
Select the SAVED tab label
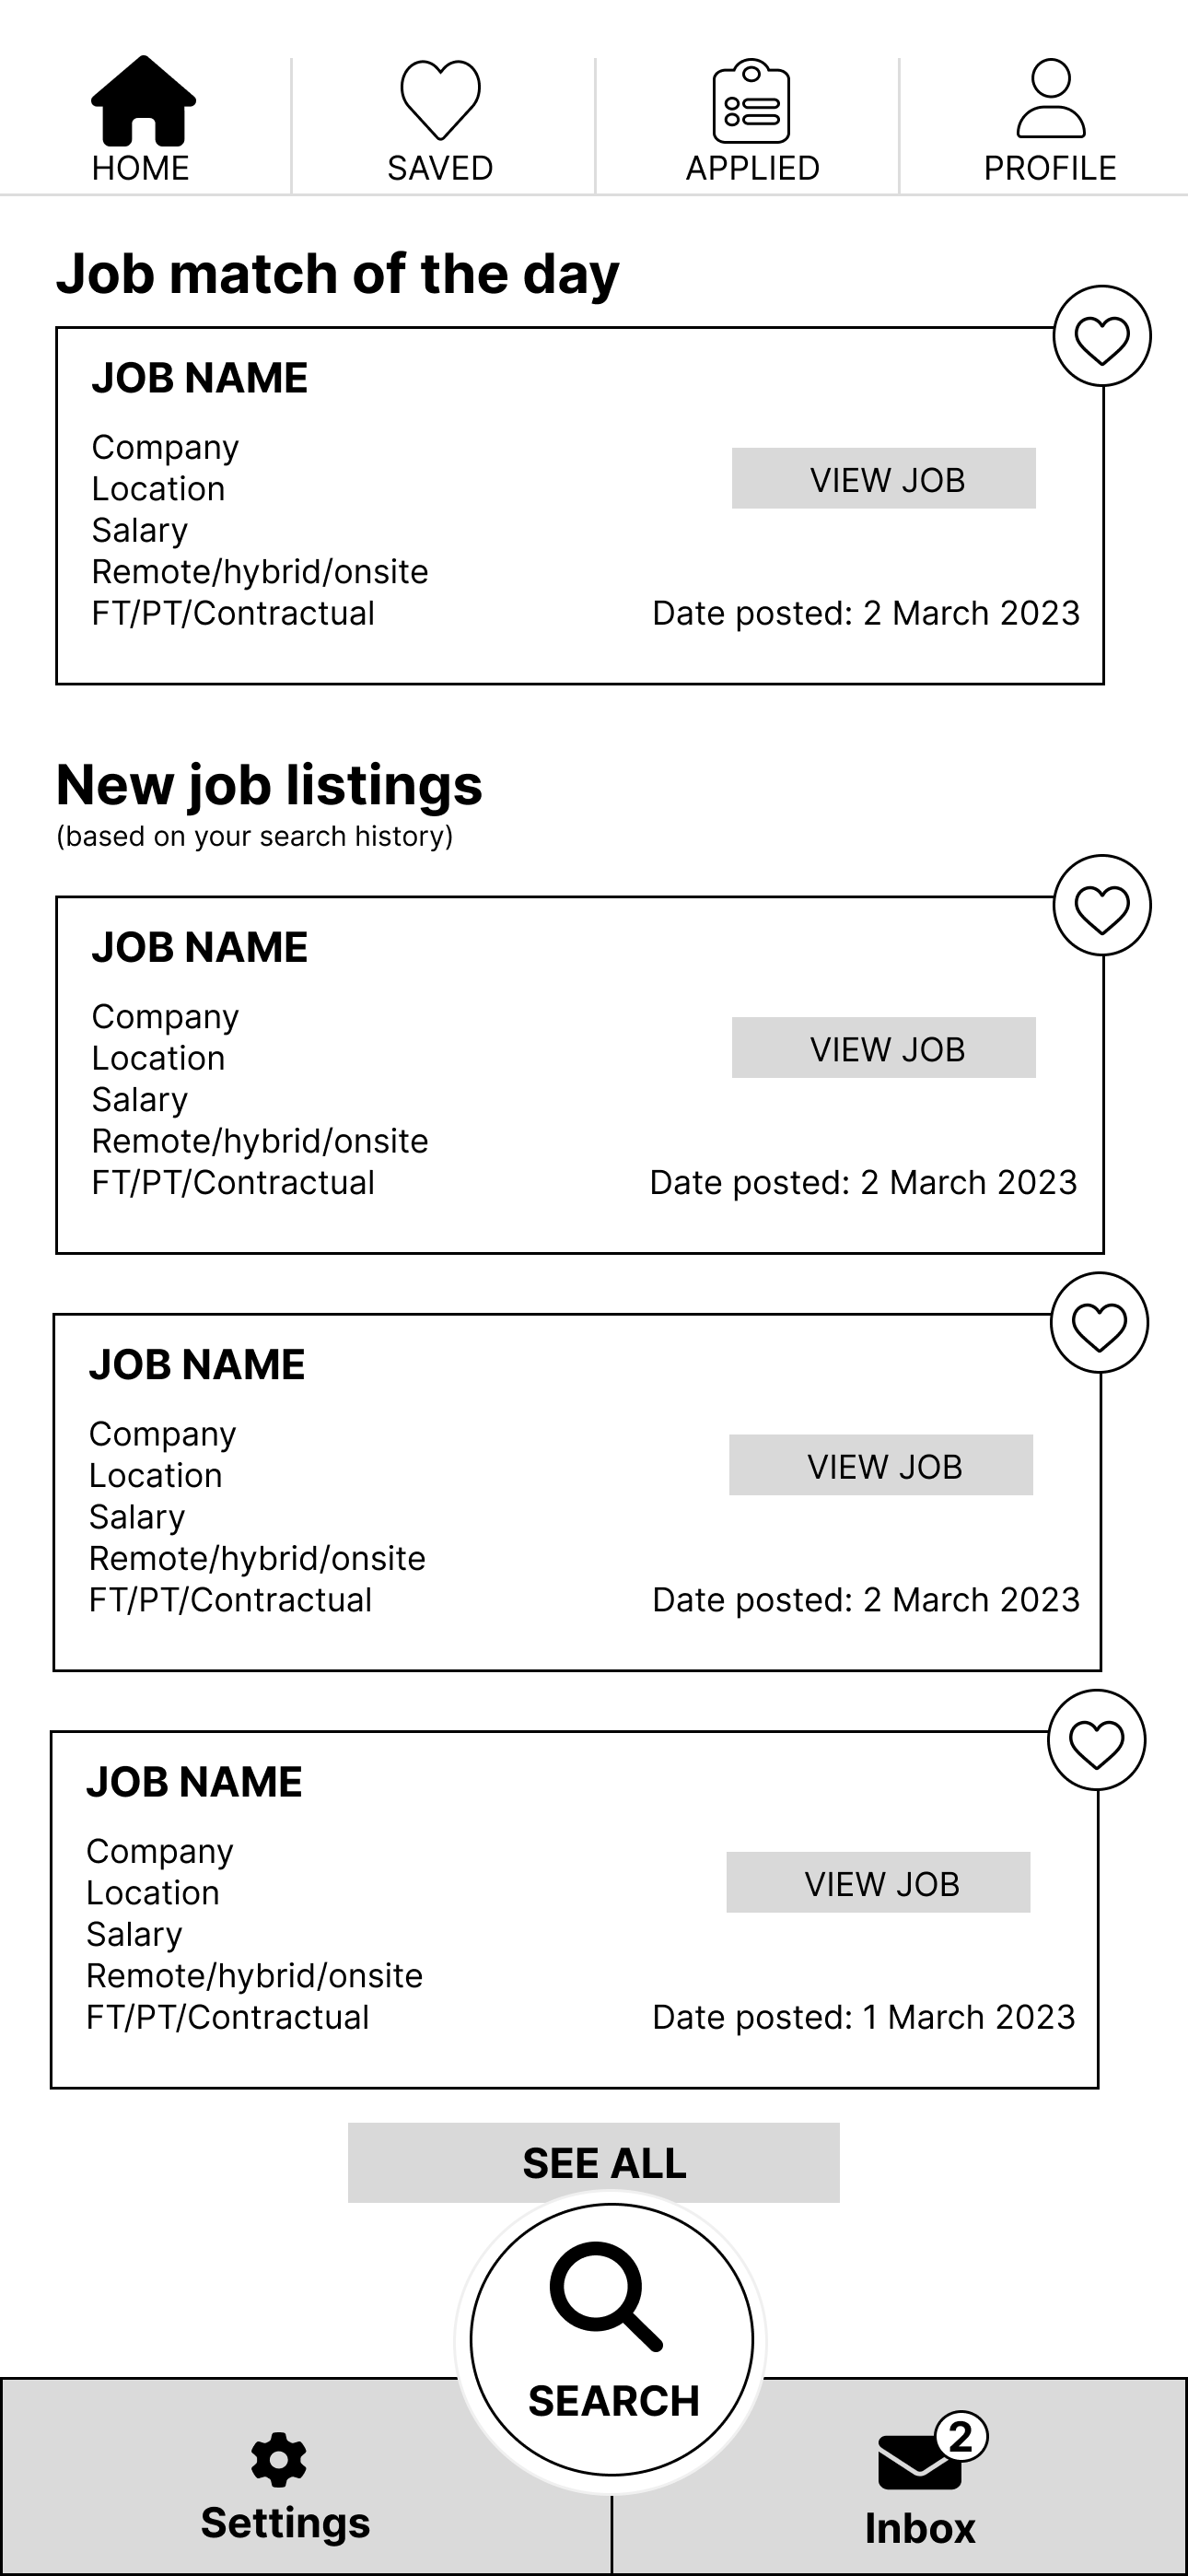pyautogui.click(x=440, y=168)
